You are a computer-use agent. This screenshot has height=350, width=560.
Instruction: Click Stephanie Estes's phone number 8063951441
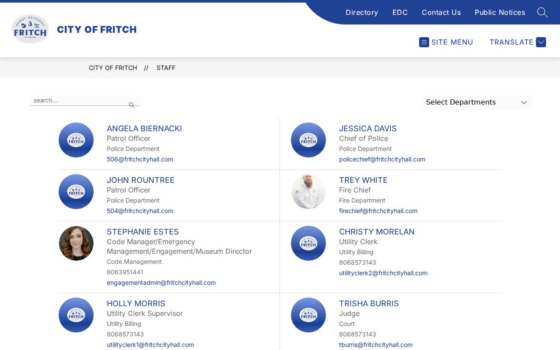125,272
